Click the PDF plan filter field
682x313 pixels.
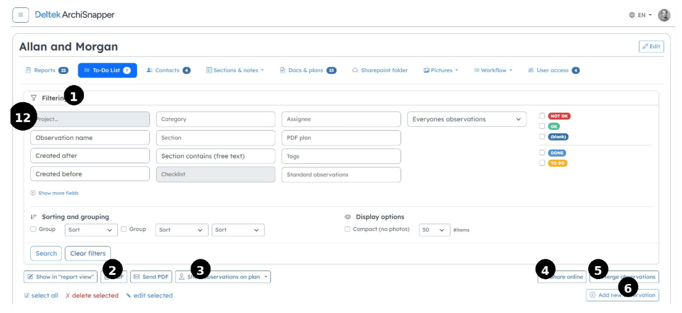click(341, 137)
